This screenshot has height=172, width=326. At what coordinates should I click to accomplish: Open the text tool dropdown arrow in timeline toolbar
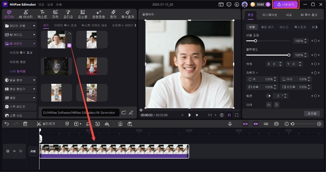pyautogui.click(x=80, y=124)
